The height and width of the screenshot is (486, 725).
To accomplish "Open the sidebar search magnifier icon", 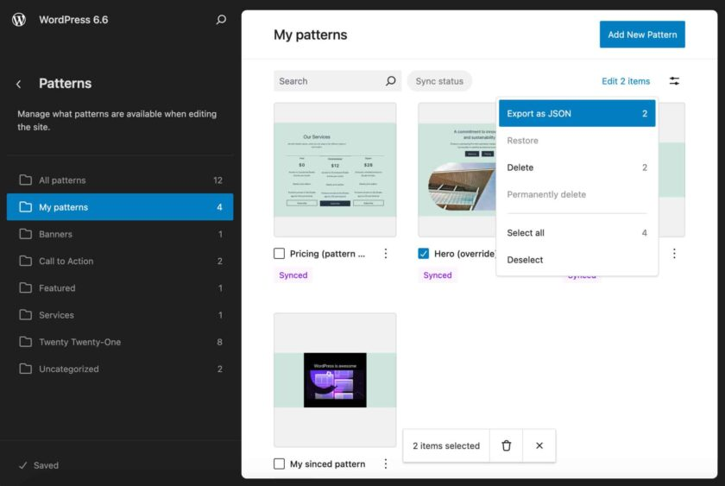I will (x=221, y=20).
